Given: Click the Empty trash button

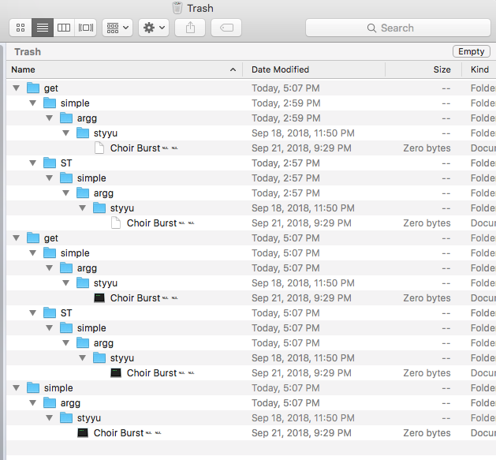Looking at the screenshot, I should [472, 51].
